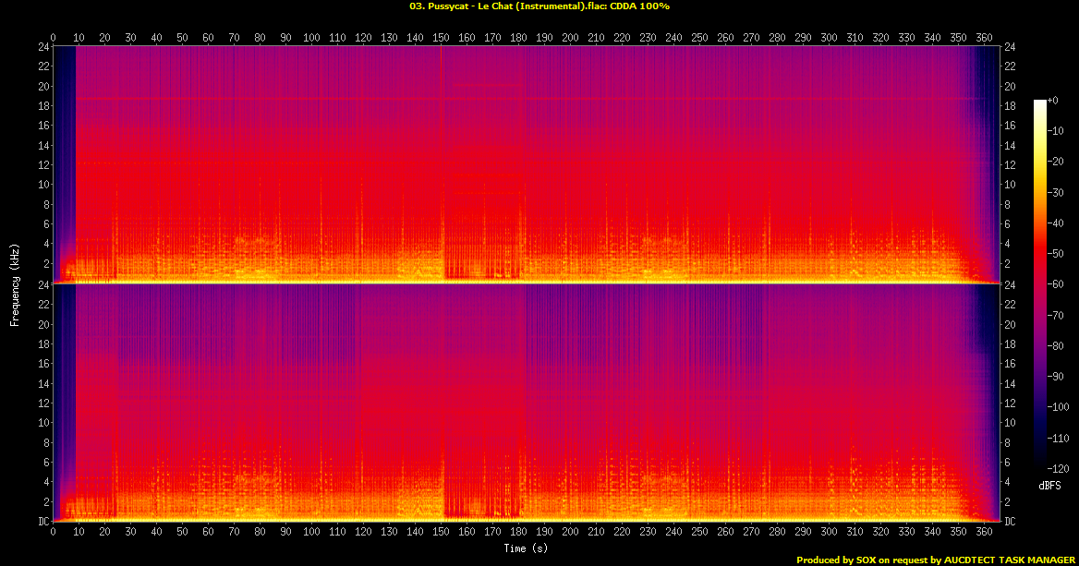The image size is (1079, 566).
Task: Click the "Time (s)" axis label
Action: click(x=526, y=548)
